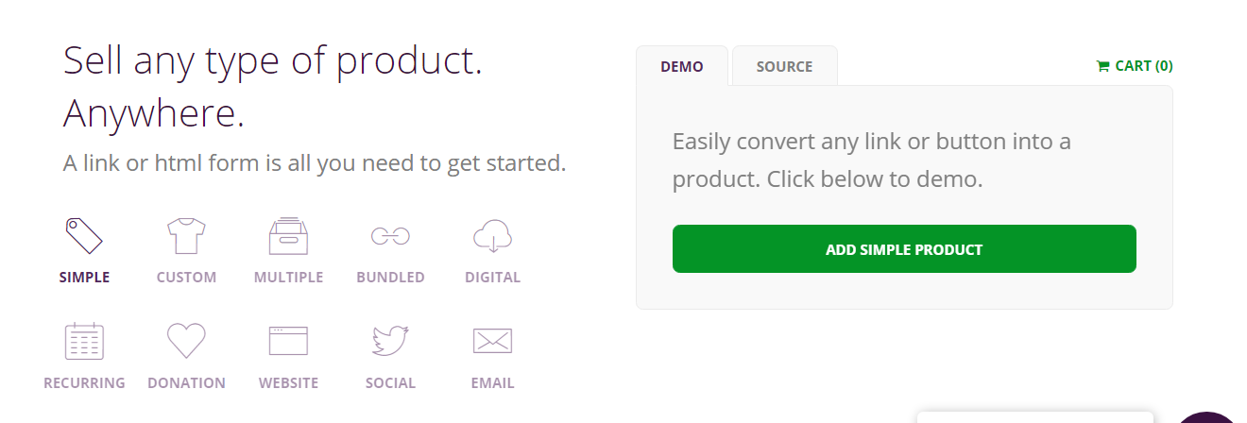Select the Website browser window icon
Image resolution: width=1247 pixels, height=423 pixels.
pyautogui.click(x=288, y=341)
